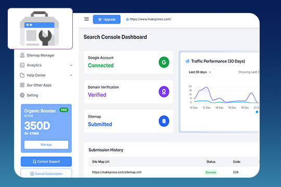Viewport: 281px width, 187px height.
Task: Click the blue chart legend dot
Action: (x=257, y=112)
